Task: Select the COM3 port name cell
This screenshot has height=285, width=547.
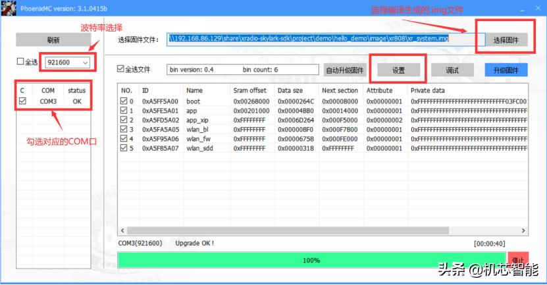Action: tap(48, 101)
